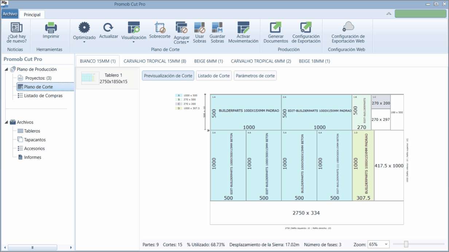Select piece 1.D labeled 307.5
The height and width of the screenshot is (252, 449).
click(363, 165)
